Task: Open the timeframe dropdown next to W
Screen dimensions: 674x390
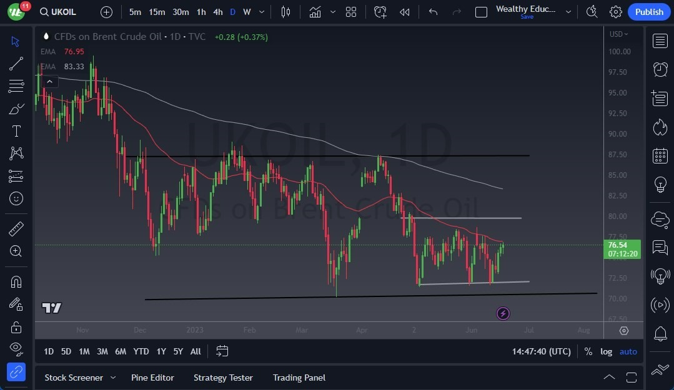Action: point(261,12)
